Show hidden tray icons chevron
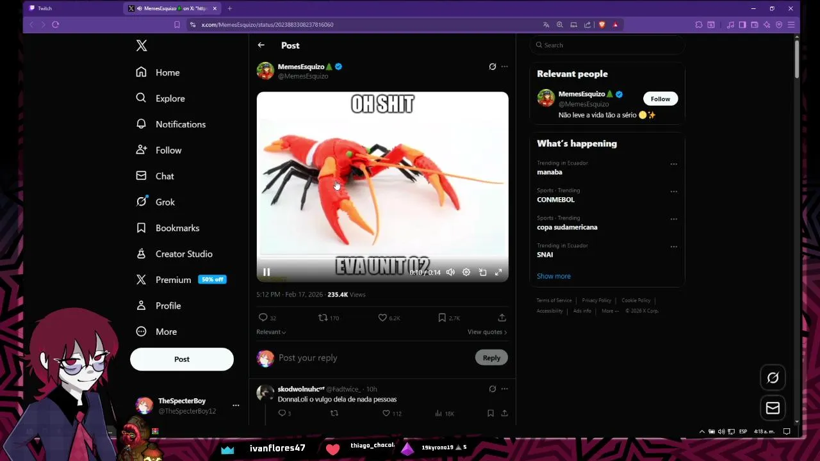This screenshot has height=461, width=820. click(702, 432)
